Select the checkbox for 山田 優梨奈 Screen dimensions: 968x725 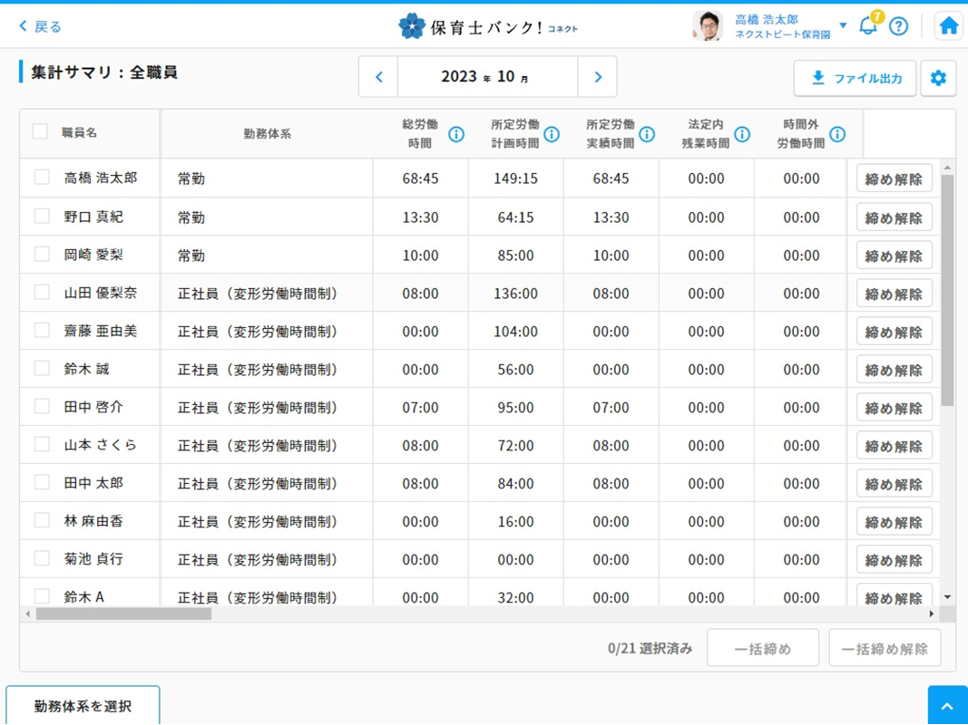tap(42, 292)
